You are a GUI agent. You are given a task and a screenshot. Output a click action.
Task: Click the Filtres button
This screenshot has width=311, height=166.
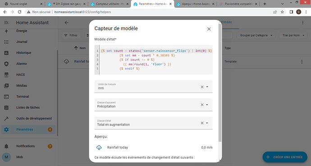coord(71,35)
